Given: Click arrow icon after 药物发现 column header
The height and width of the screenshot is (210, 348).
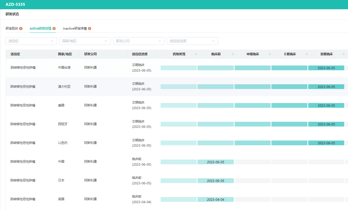Looking at the screenshot, I should tap(196, 54).
